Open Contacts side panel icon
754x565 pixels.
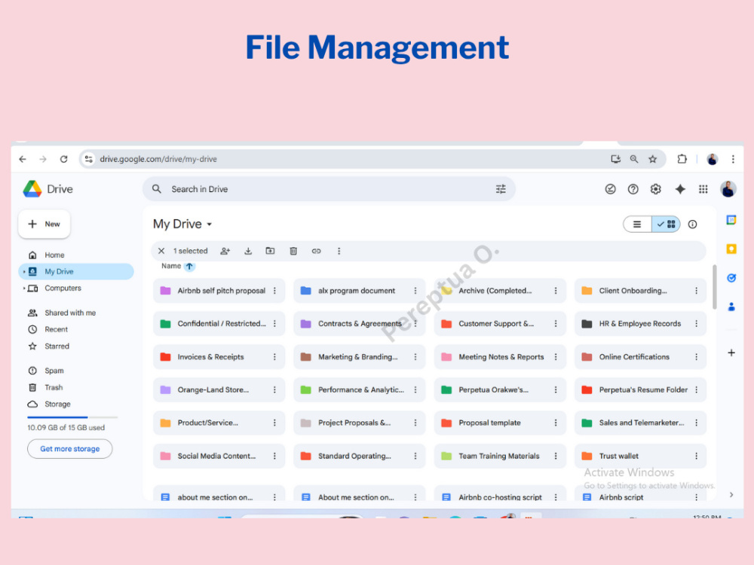(731, 307)
